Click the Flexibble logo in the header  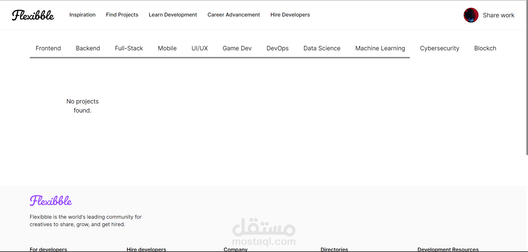tap(33, 15)
